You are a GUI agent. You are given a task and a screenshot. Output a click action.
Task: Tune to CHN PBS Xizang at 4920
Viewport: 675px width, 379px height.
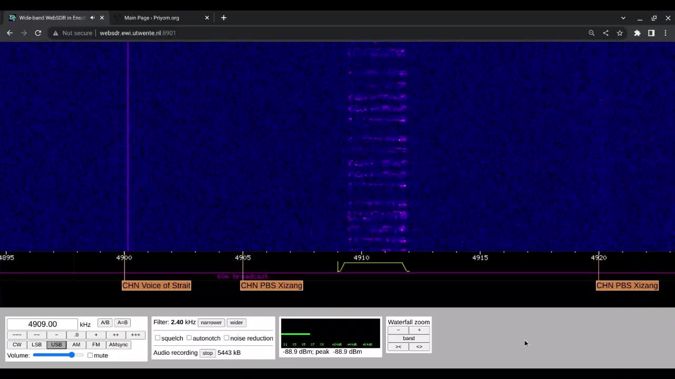coord(627,285)
